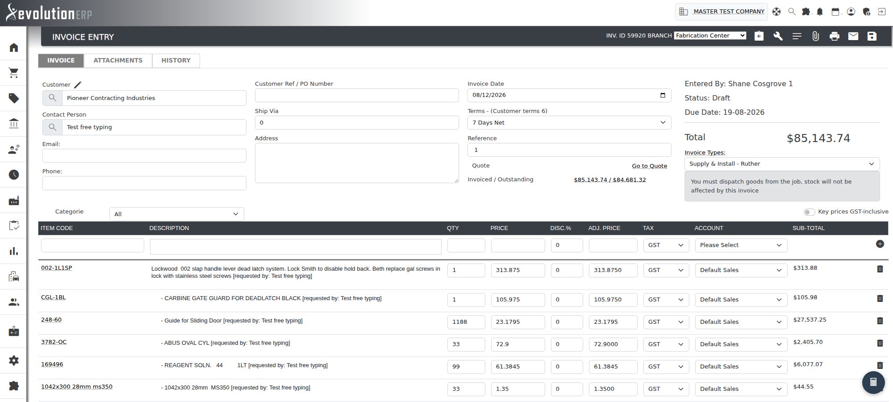
Task: Open the Branch Fabrication Center dropdown
Action: click(710, 35)
